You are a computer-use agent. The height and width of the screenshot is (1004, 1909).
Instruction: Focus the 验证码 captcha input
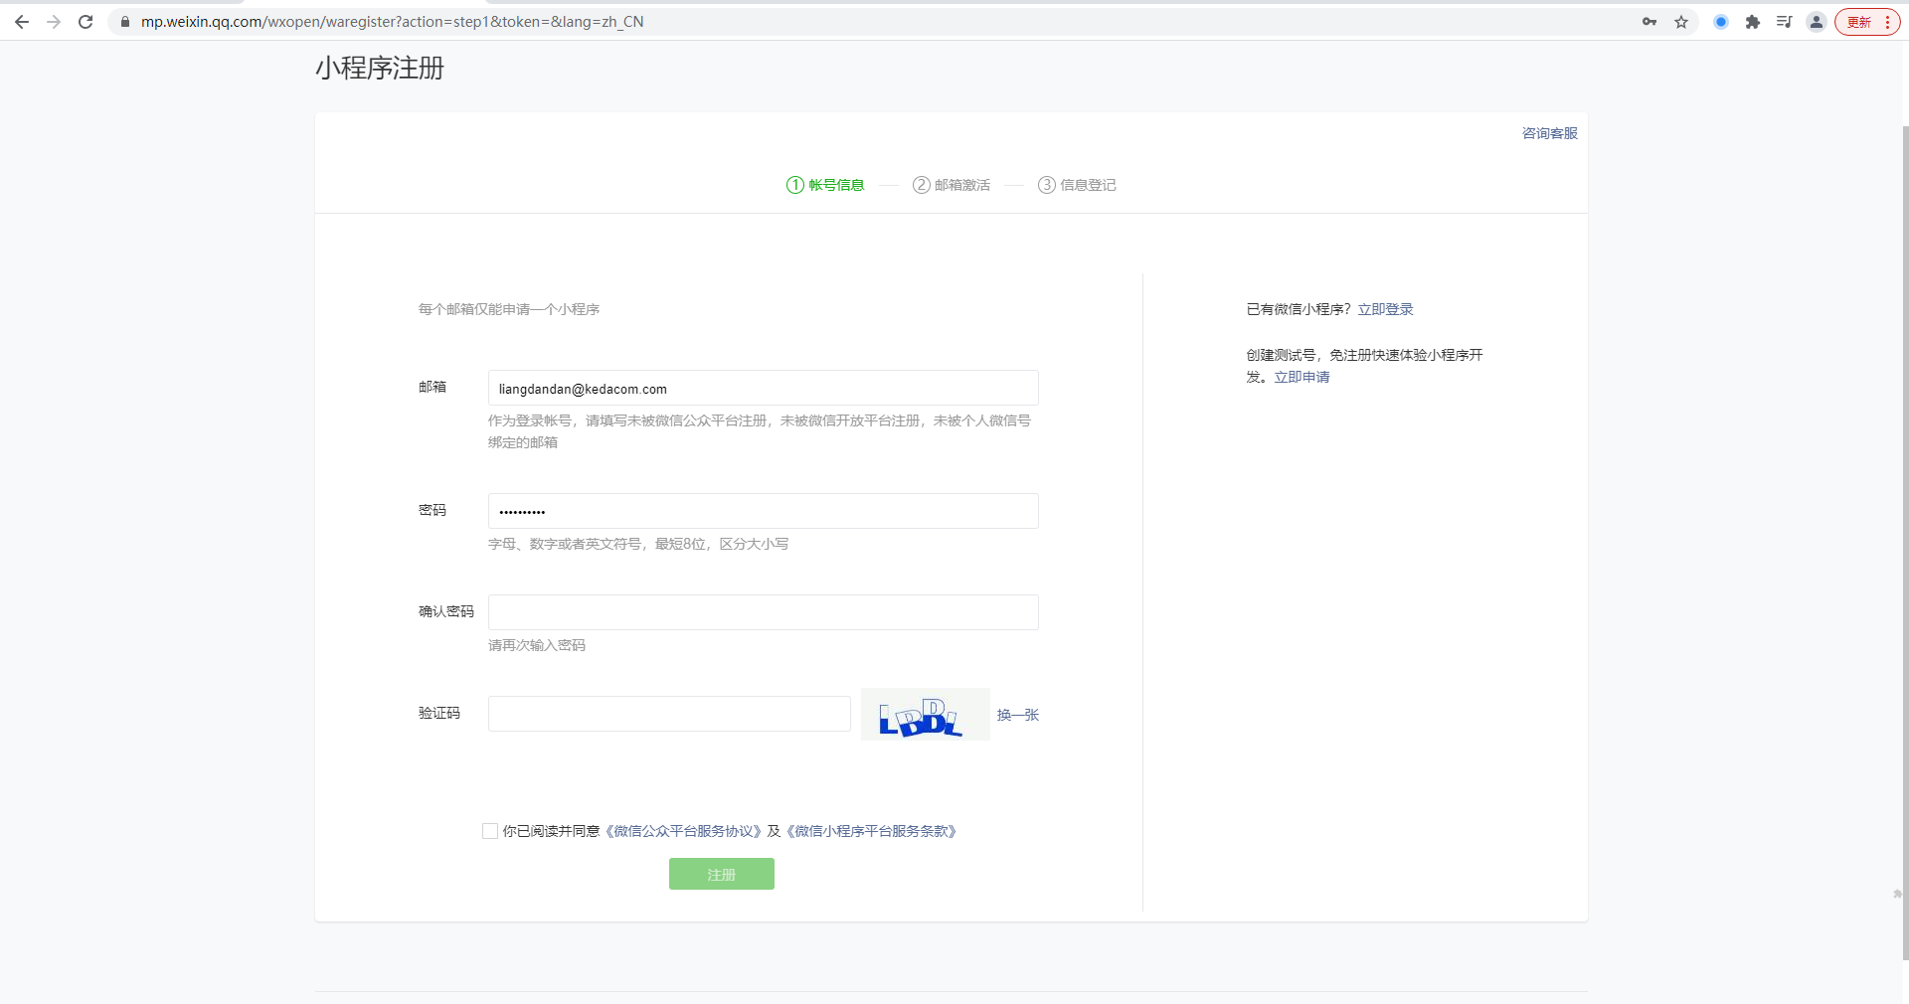(x=669, y=714)
